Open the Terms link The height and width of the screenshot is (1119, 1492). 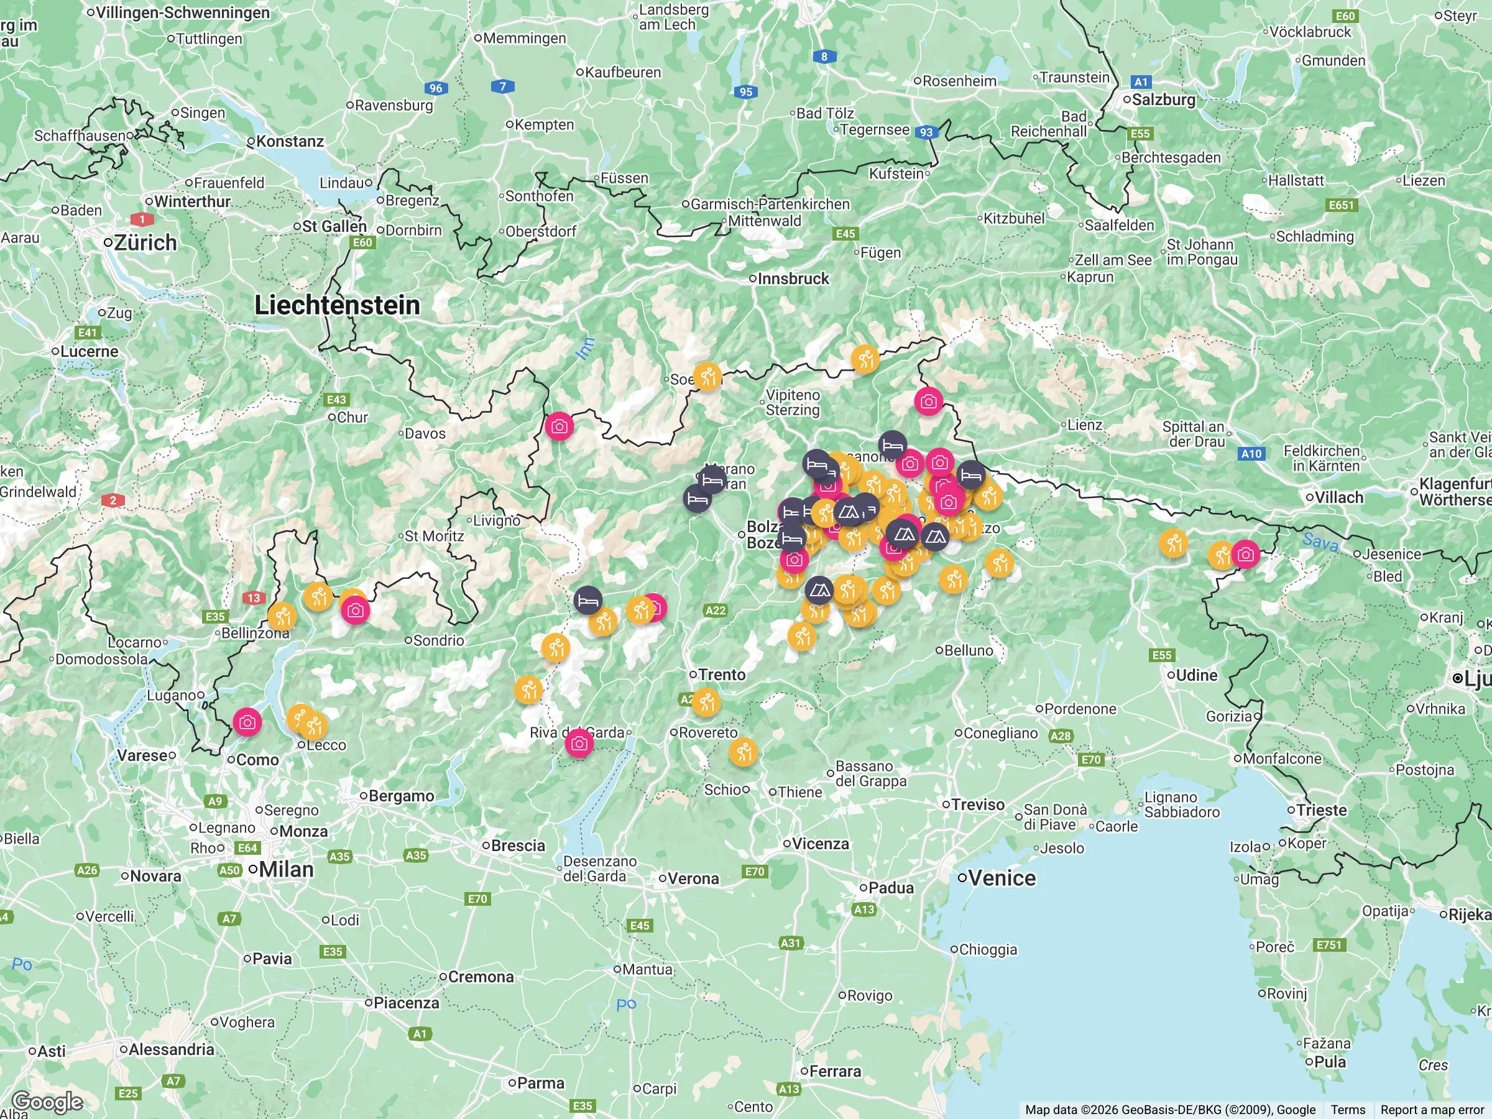[x=1347, y=1110]
